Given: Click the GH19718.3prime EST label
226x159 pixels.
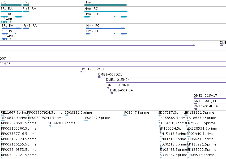Looking at the screenshot, I should click(173, 123).
